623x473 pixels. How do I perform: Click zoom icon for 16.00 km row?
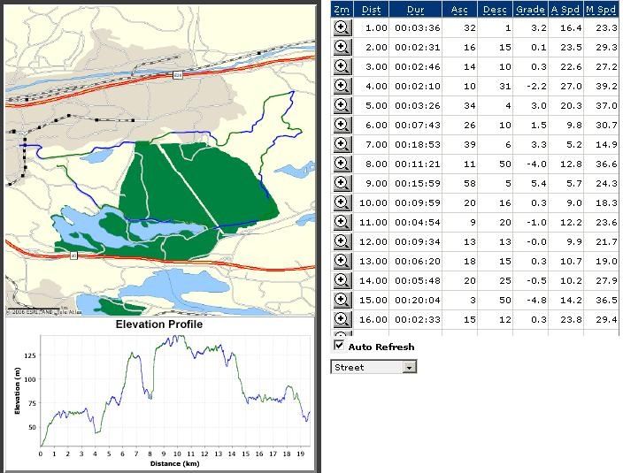click(x=342, y=319)
